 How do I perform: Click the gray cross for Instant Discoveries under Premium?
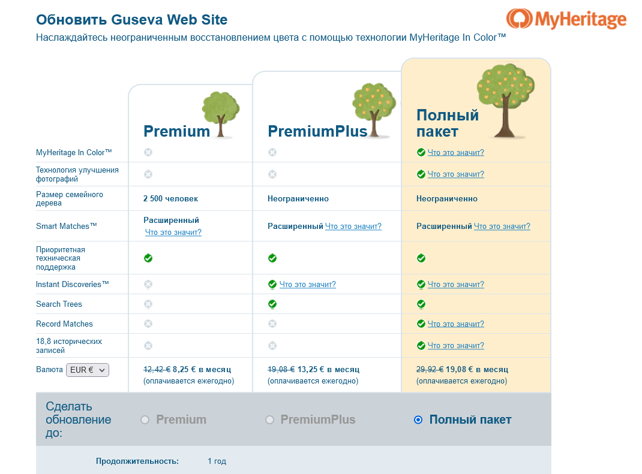147,284
